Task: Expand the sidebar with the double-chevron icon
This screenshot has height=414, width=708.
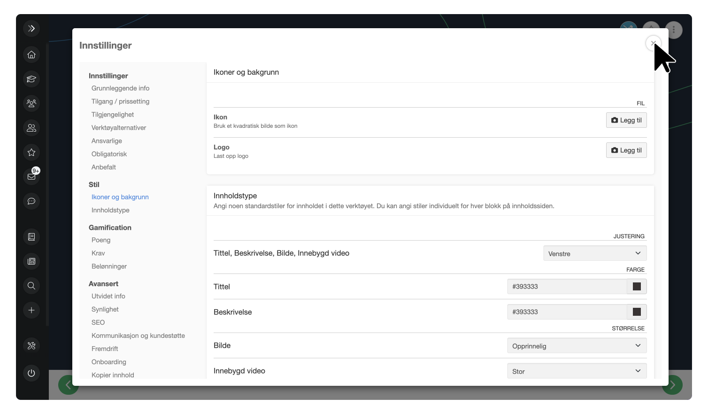Action: [x=31, y=29]
